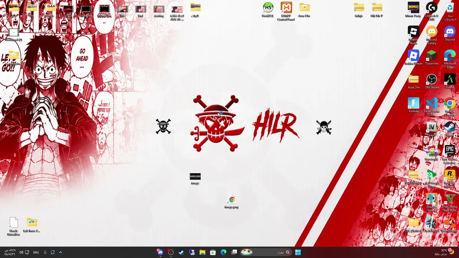Open the Mimic Party desktop shortcut
The image size is (459, 258).
[413, 10]
